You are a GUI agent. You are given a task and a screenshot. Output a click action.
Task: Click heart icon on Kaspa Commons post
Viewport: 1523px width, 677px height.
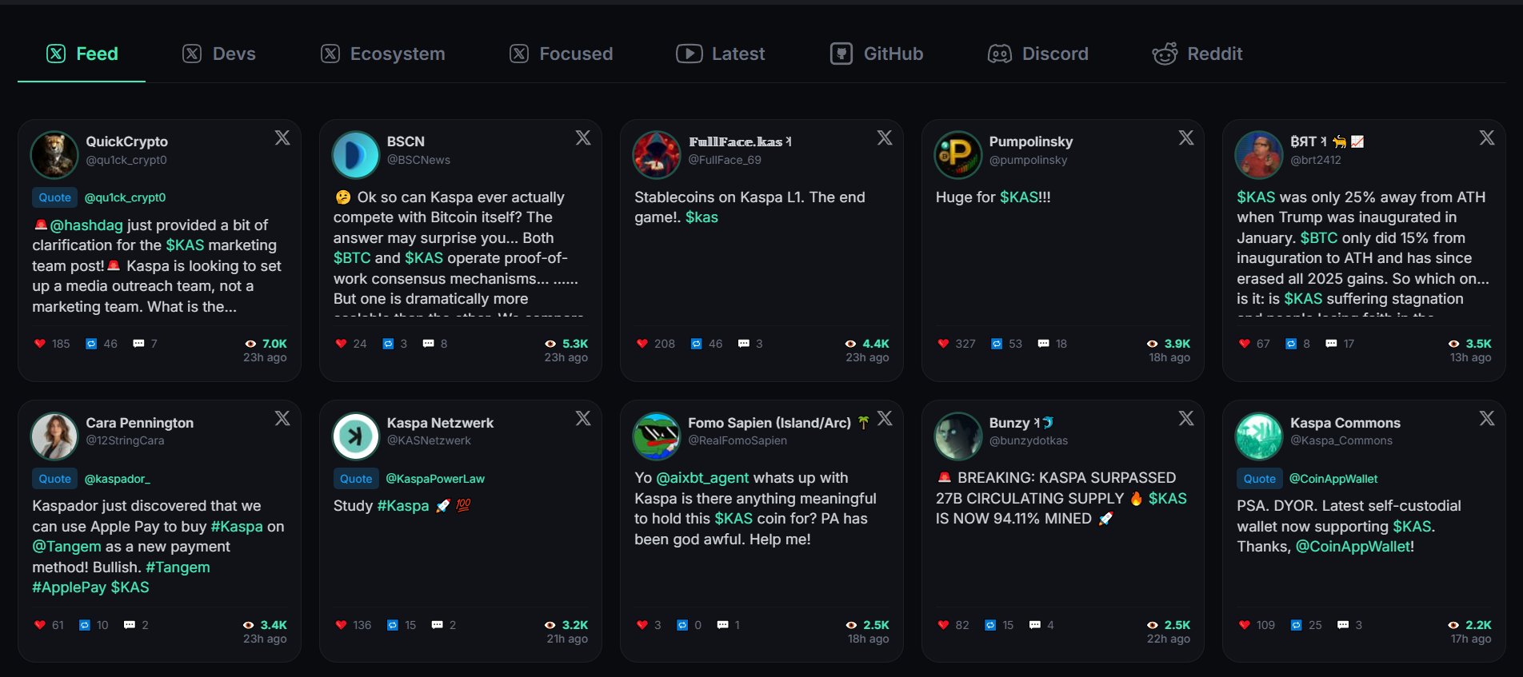pyautogui.click(x=1244, y=625)
